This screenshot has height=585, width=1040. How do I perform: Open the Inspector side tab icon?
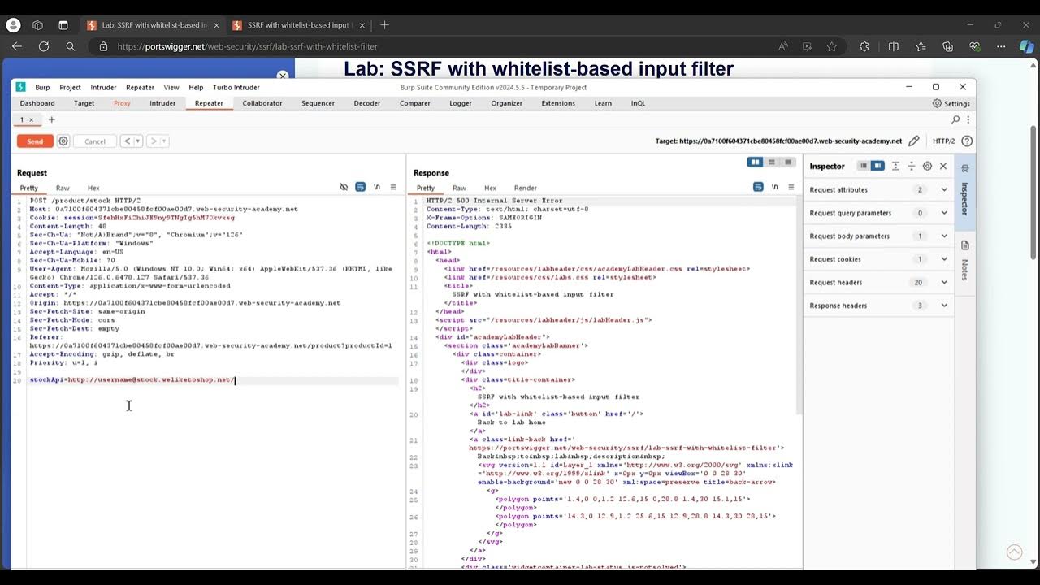(x=965, y=168)
